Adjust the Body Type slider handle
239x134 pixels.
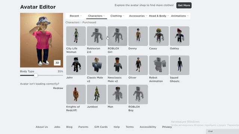point(36,75)
